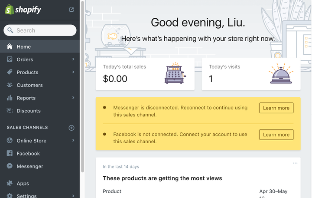Click the Shopify logo

tap(23, 10)
